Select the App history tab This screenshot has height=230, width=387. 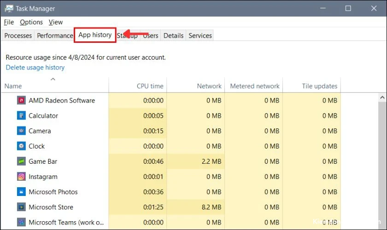[95, 35]
